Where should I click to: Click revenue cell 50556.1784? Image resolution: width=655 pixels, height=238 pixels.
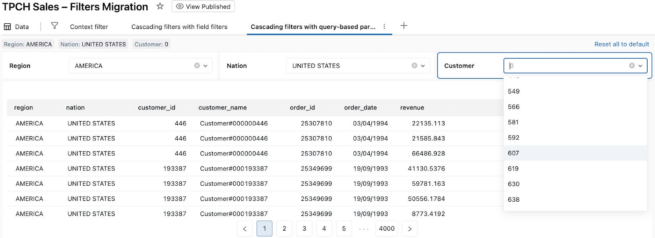click(x=426, y=199)
